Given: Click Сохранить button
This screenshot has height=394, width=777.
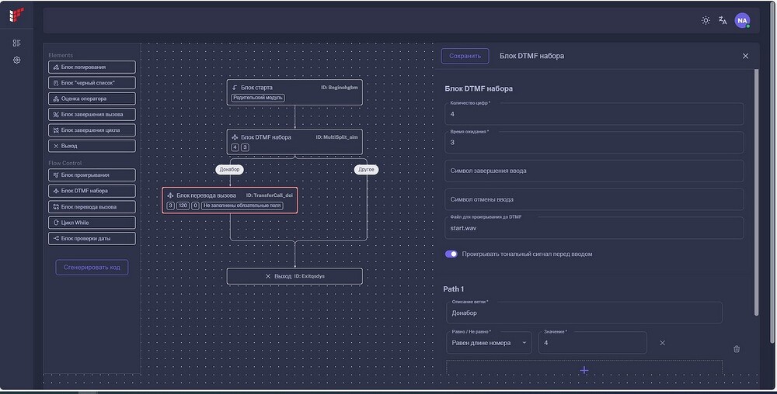Looking at the screenshot, I should coord(465,56).
